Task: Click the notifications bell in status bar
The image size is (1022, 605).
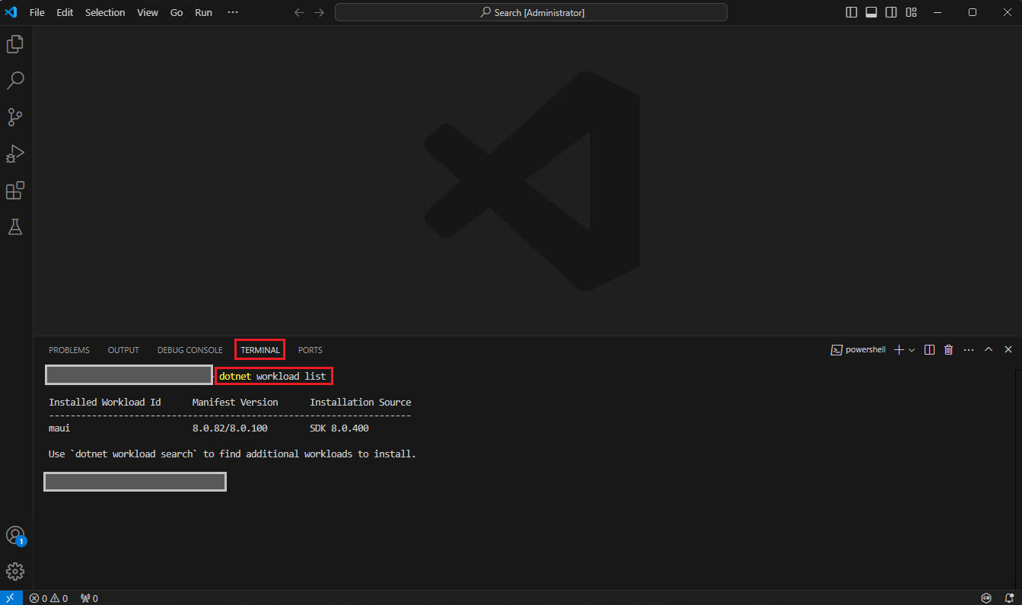Action: point(1008,598)
